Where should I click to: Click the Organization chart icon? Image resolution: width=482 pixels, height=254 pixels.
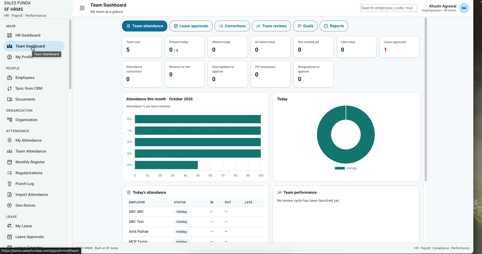point(10,120)
